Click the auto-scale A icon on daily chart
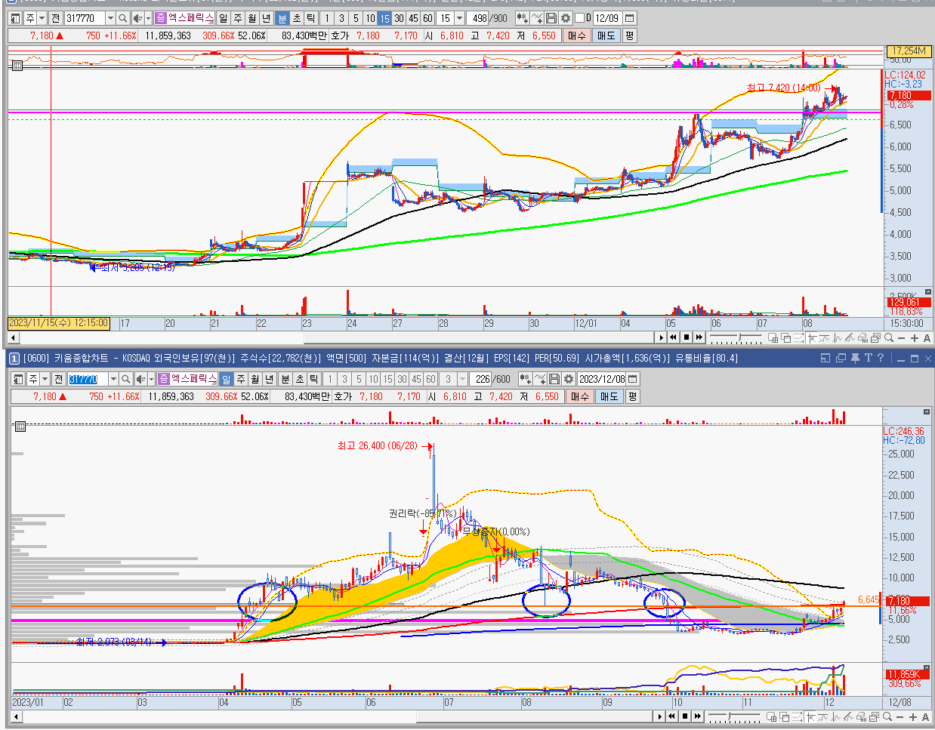The width and height of the screenshot is (935, 730). tap(926, 716)
